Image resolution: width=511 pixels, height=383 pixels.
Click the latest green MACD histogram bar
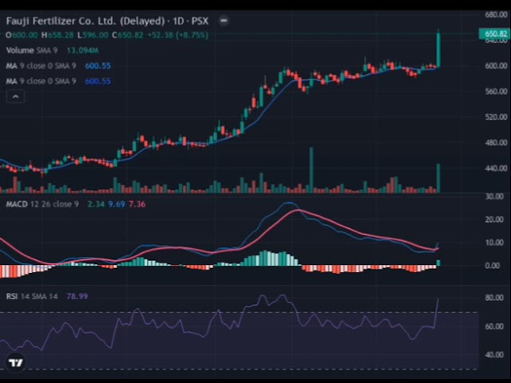(438, 263)
